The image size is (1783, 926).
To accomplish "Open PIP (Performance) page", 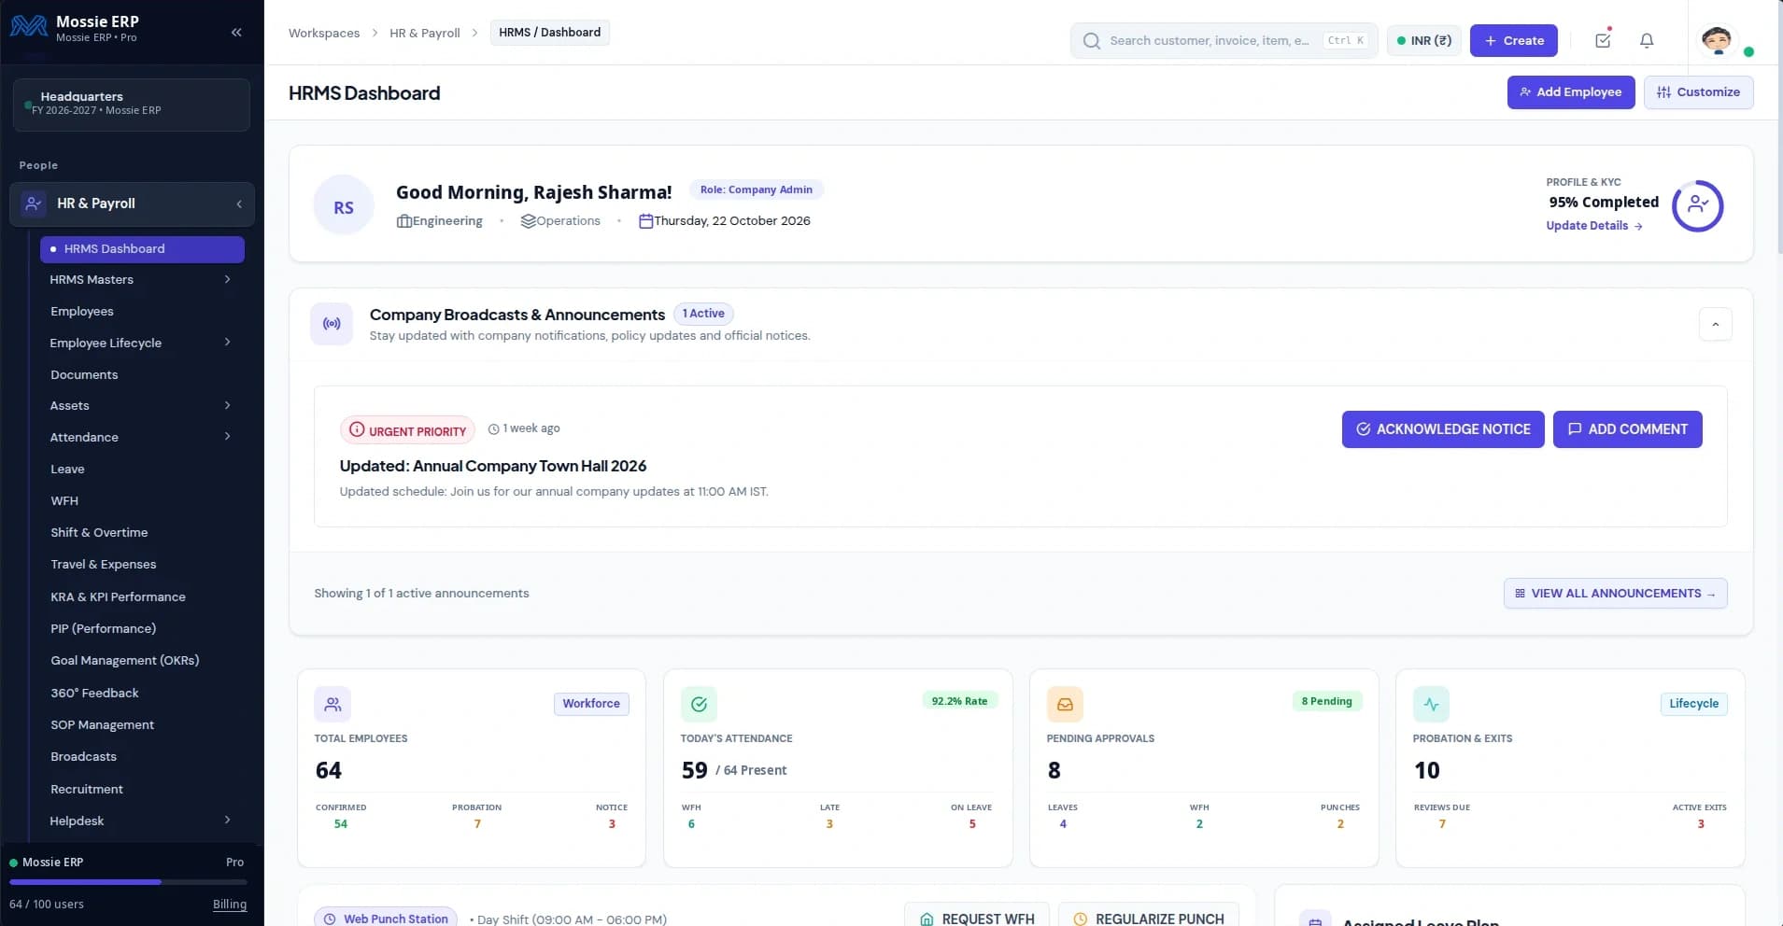I will point(103,628).
